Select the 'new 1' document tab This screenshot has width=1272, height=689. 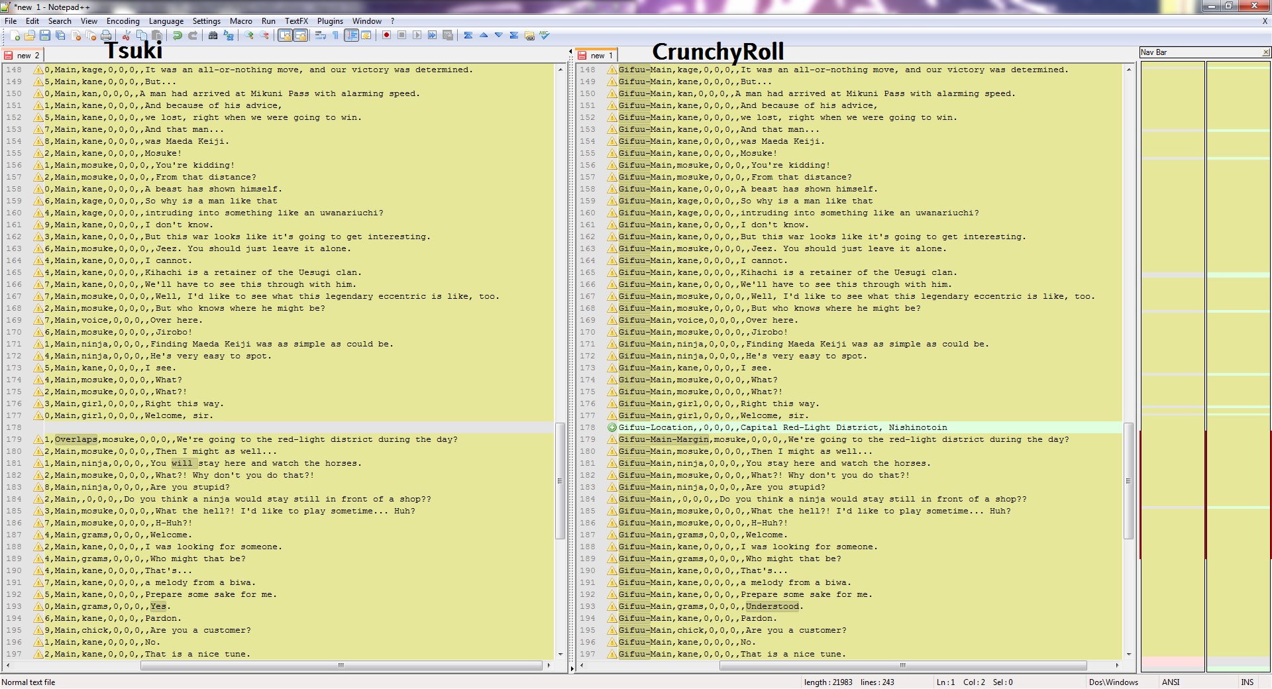(596, 55)
